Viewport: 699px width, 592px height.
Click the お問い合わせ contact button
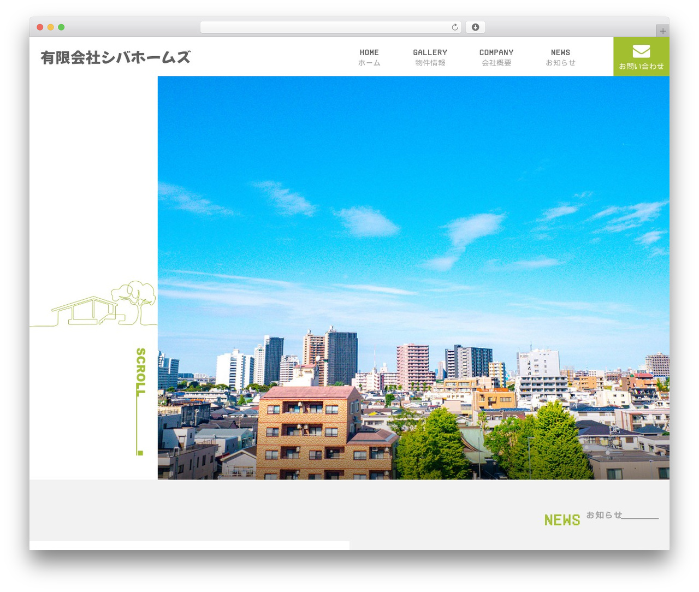[x=641, y=57]
